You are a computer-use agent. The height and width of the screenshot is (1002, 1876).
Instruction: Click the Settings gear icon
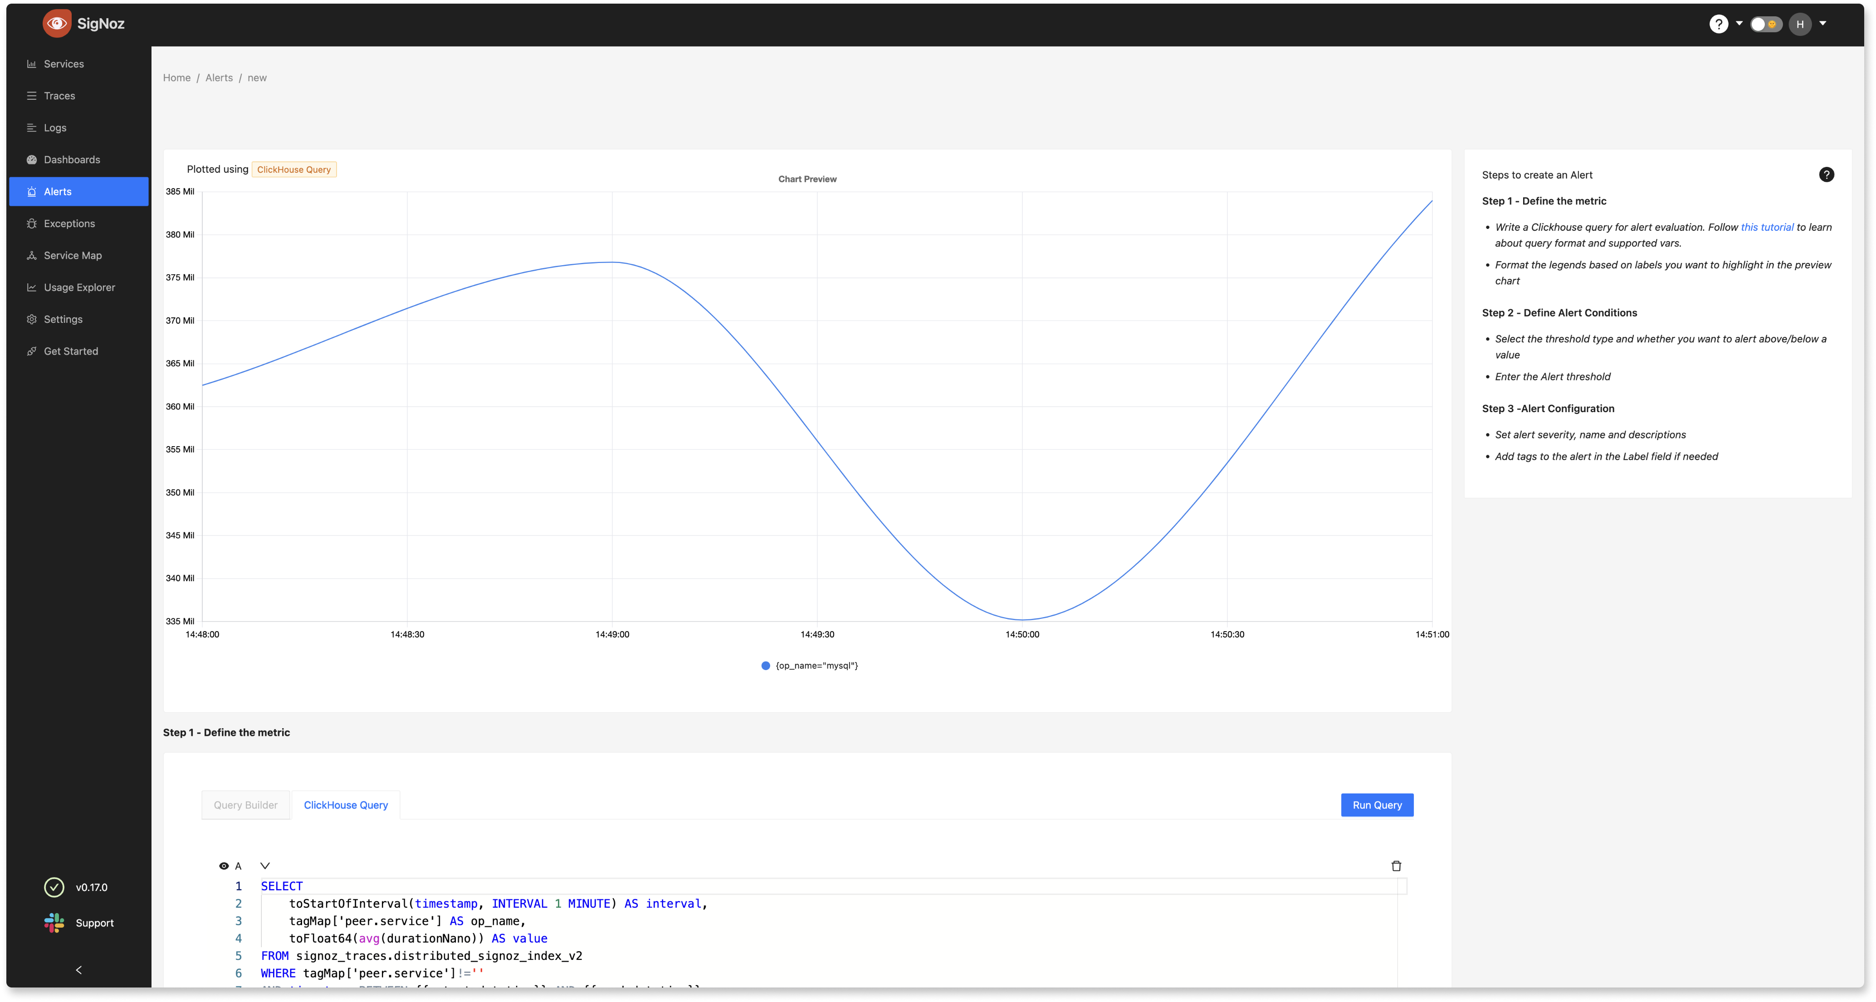point(31,319)
